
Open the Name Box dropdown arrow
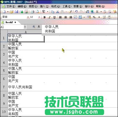pos(25,27)
